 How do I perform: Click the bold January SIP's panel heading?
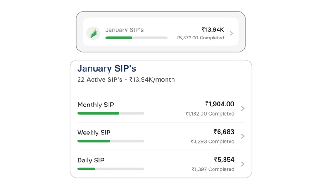(x=107, y=68)
